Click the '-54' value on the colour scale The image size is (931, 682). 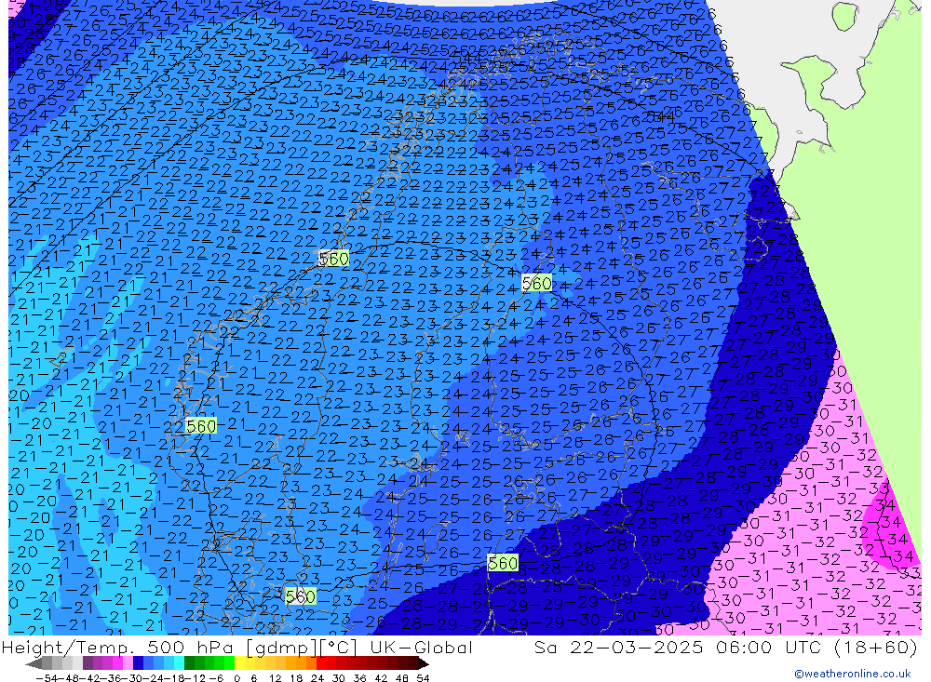coord(47,678)
